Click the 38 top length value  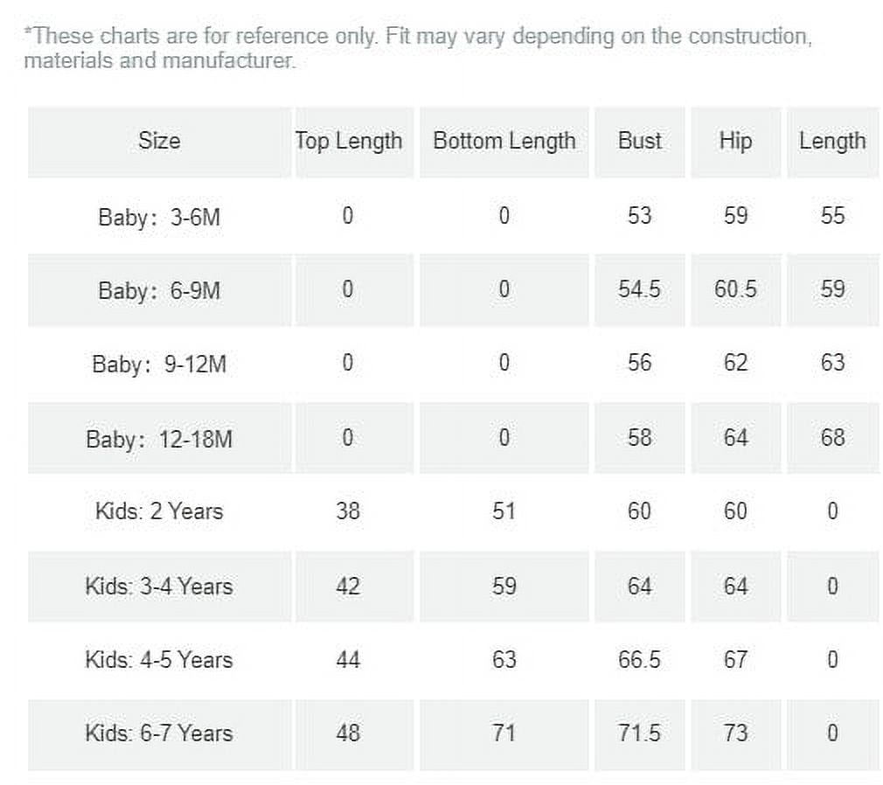point(348,511)
